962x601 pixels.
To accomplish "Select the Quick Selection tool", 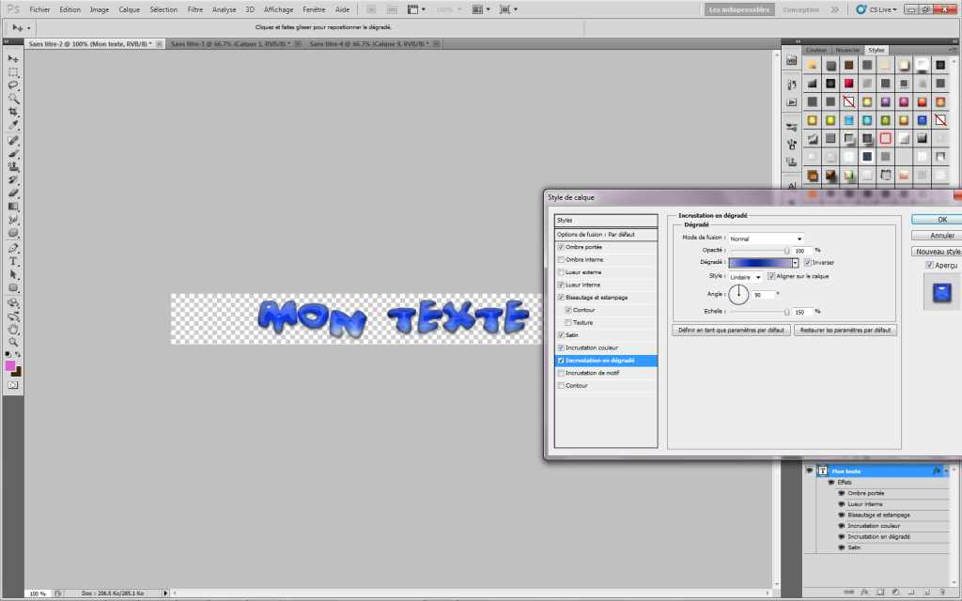I will 13,98.
